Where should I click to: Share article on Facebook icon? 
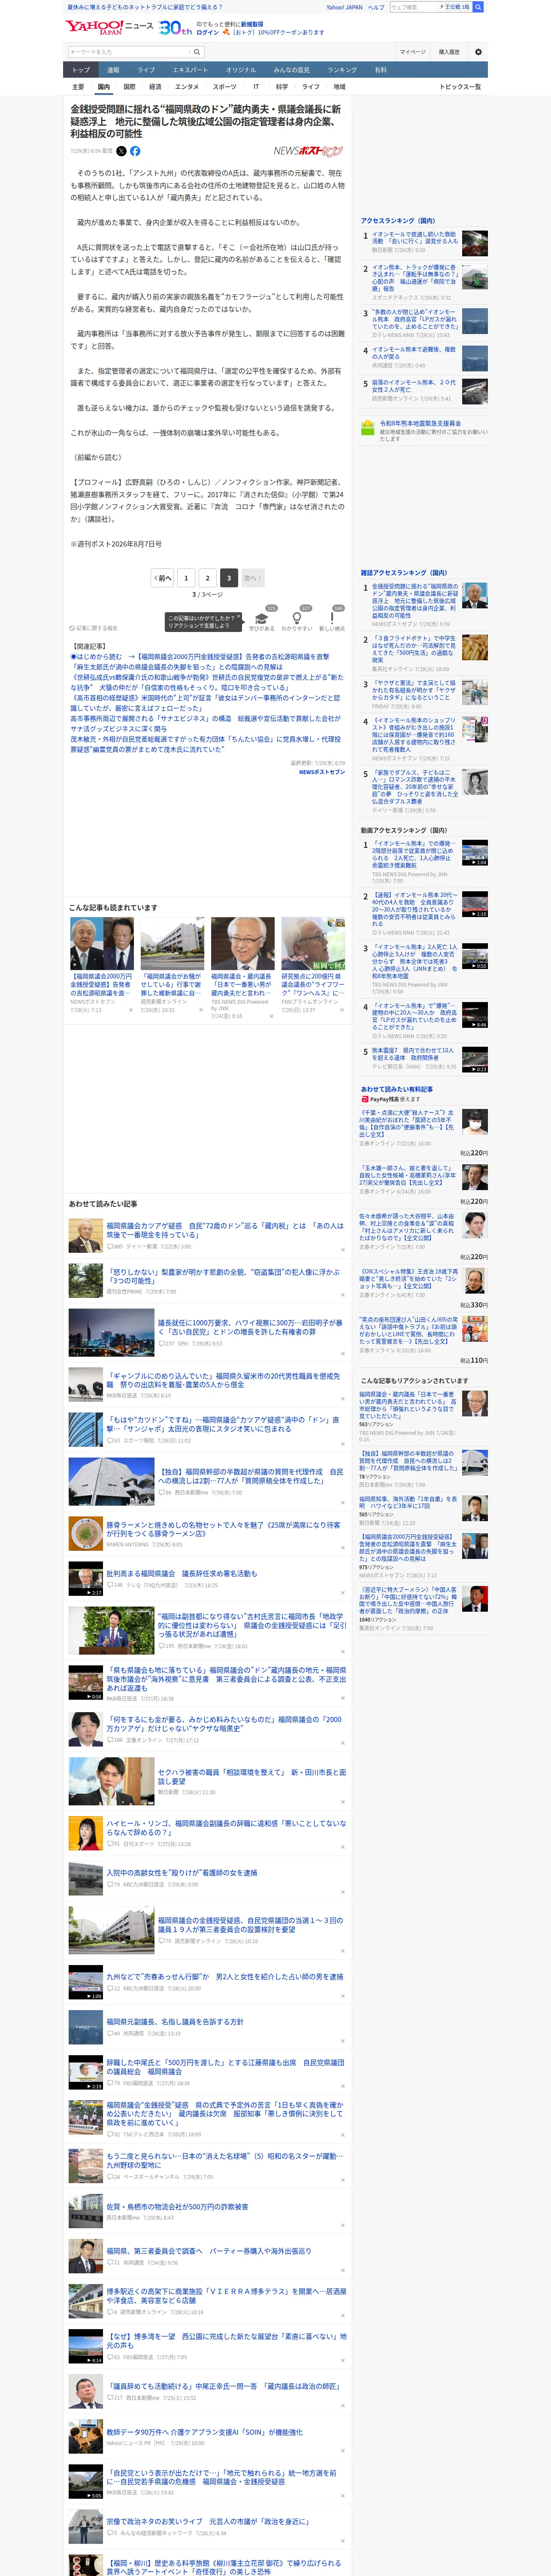tap(135, 151)
